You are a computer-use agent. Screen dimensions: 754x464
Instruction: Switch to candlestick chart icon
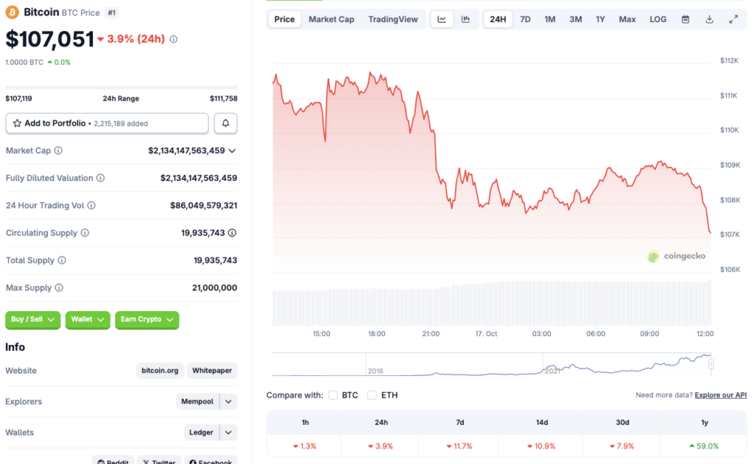tap(465, 19)
